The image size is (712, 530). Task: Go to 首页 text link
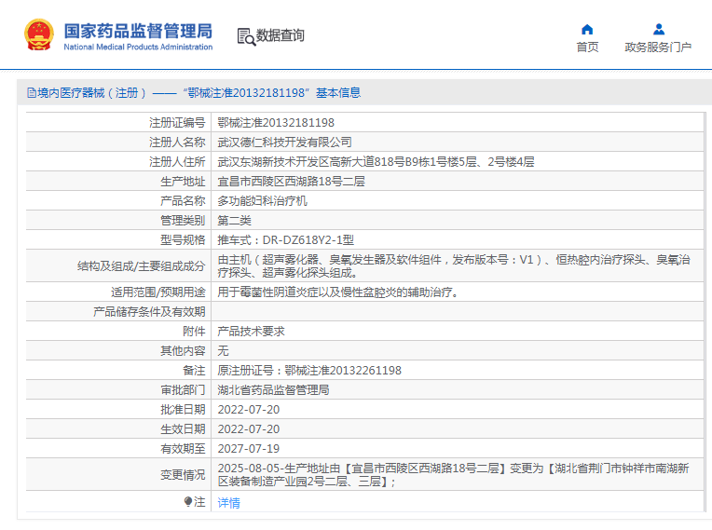pyautogui.click(x=587, y=48)
